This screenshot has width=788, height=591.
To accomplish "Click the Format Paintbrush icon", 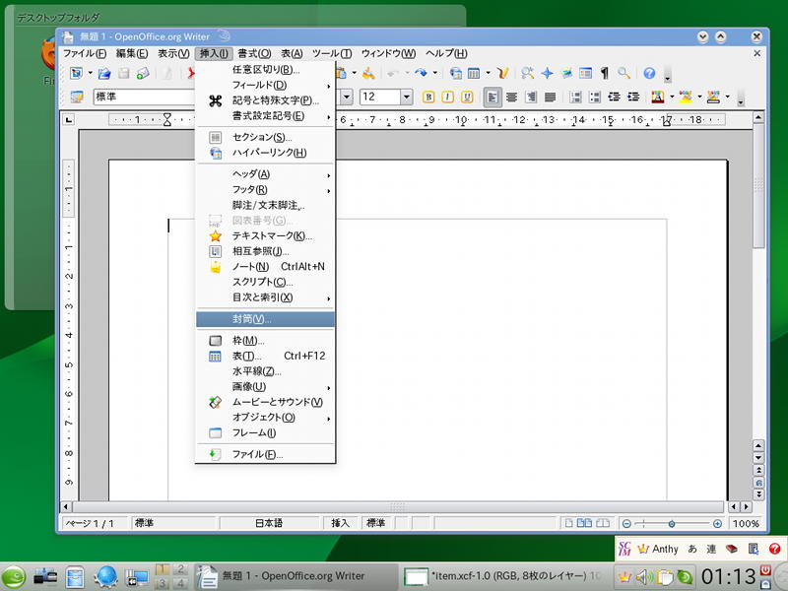I will [x=368, y=73].
